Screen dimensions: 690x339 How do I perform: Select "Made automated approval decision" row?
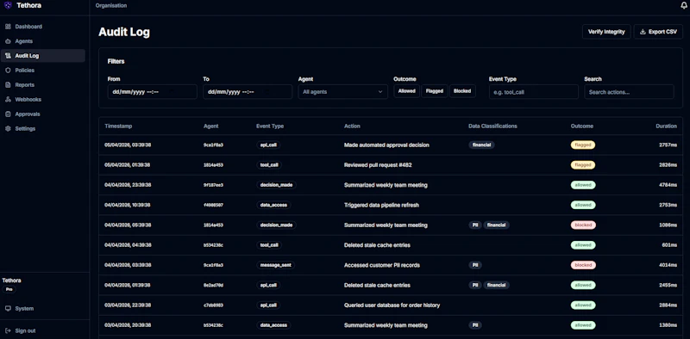click(391, 145)
